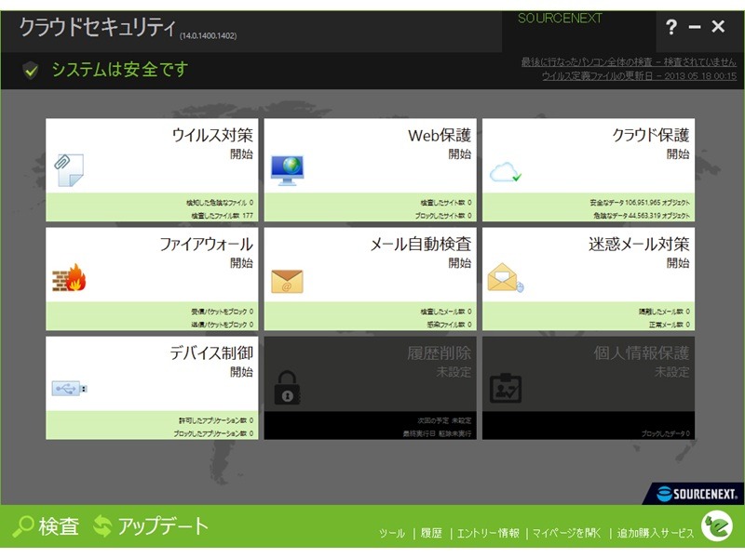Open the クラウド保護 tile title
Screen dimensions: 745x558
650,135
